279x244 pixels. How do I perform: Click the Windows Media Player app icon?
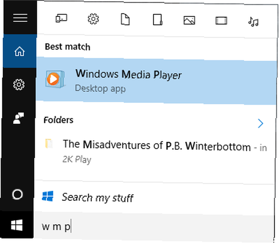pyautogui.click(x=55, y=79)
